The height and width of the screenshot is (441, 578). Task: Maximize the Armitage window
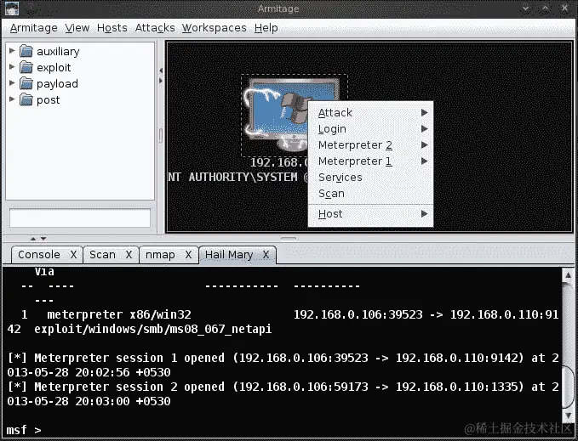click(x=545, y=8)
